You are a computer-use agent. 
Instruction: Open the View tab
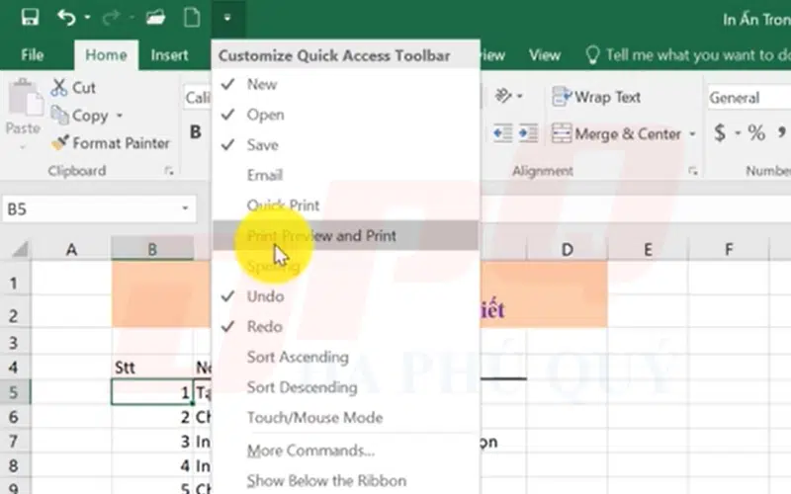click(x=545, y=54)
